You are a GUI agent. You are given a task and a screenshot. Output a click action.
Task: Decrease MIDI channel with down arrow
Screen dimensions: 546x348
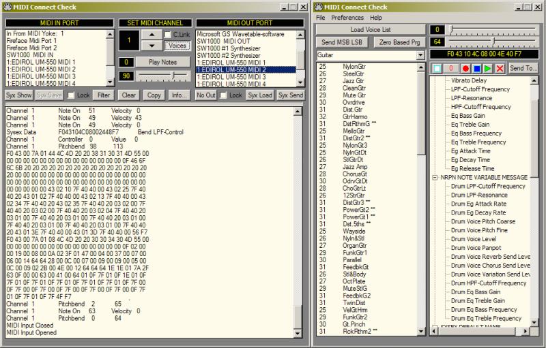[152, 46]
